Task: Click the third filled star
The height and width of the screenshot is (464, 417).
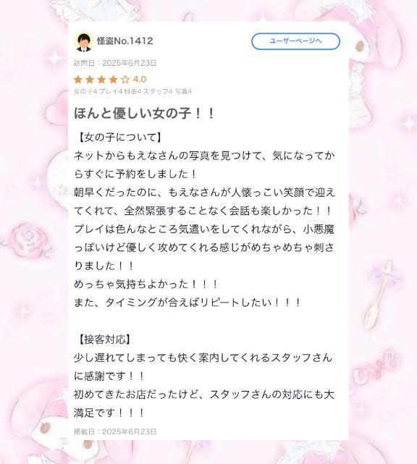Action: coord(101,80)
